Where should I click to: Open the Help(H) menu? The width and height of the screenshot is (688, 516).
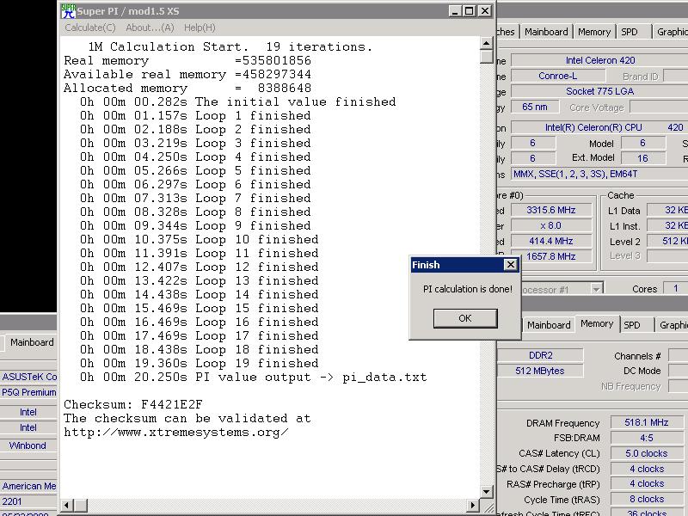click(200, 28)
